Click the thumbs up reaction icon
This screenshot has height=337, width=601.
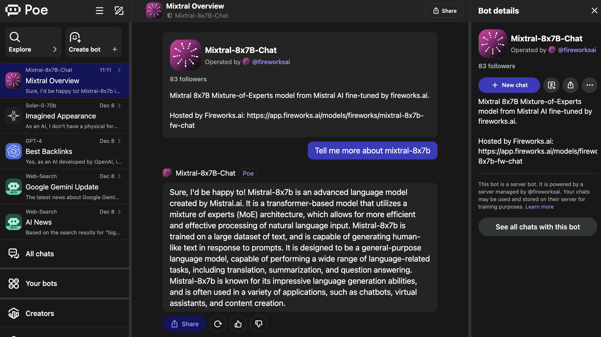point(238,324)
